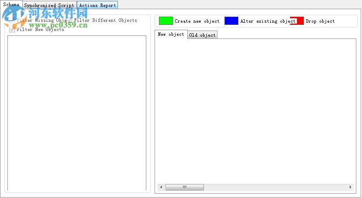Toggle Filter Different Objects checkbox
Screen dimensions: 362x198
coord(69,21)
